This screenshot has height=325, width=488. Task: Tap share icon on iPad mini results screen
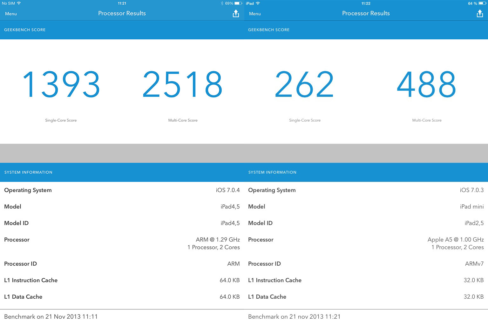click(x=480, y=13)
